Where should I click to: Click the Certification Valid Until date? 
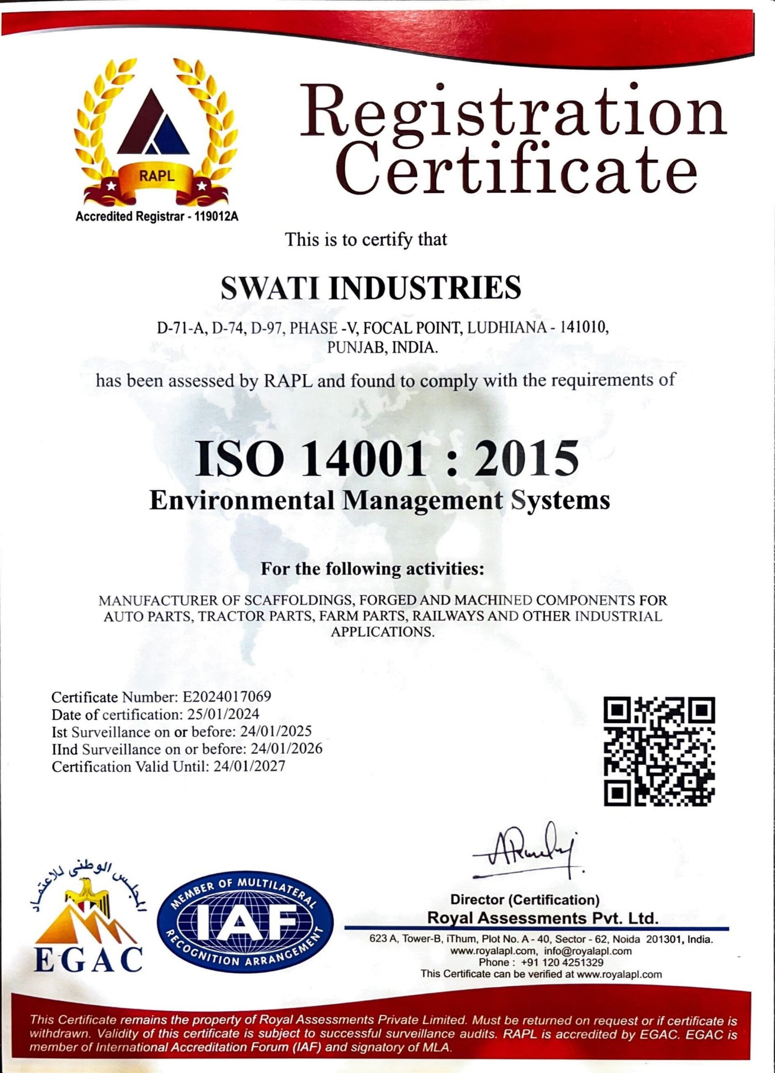(x=169, y=766)
